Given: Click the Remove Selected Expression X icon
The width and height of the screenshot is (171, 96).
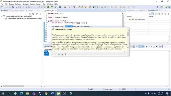Looking at the screenshot, I should coord(162,14).
